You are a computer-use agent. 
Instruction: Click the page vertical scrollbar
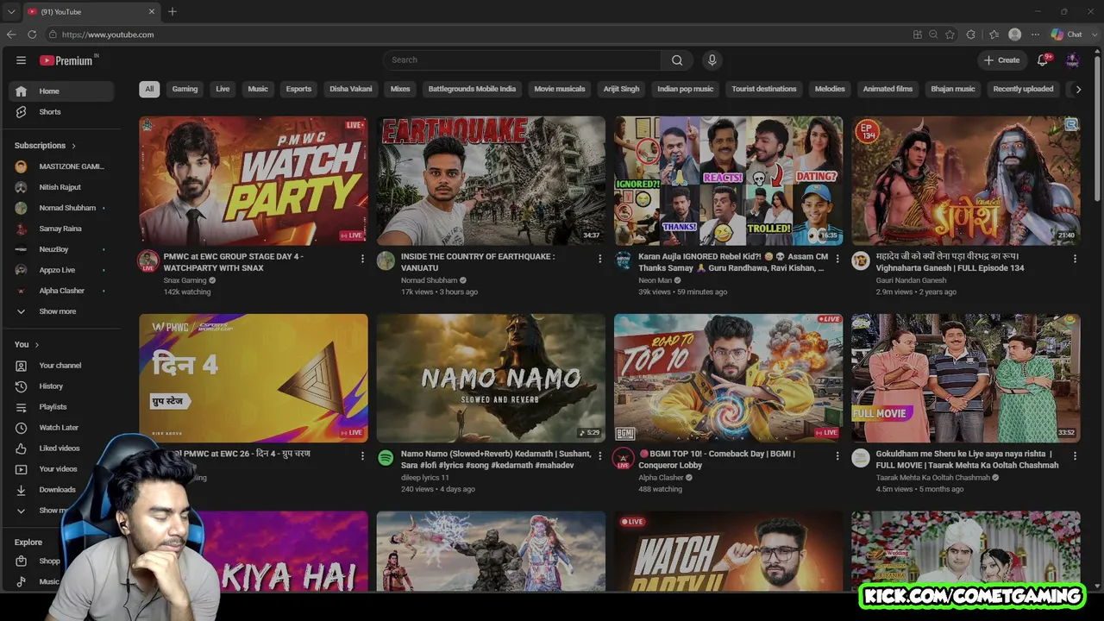(1098, 129)
